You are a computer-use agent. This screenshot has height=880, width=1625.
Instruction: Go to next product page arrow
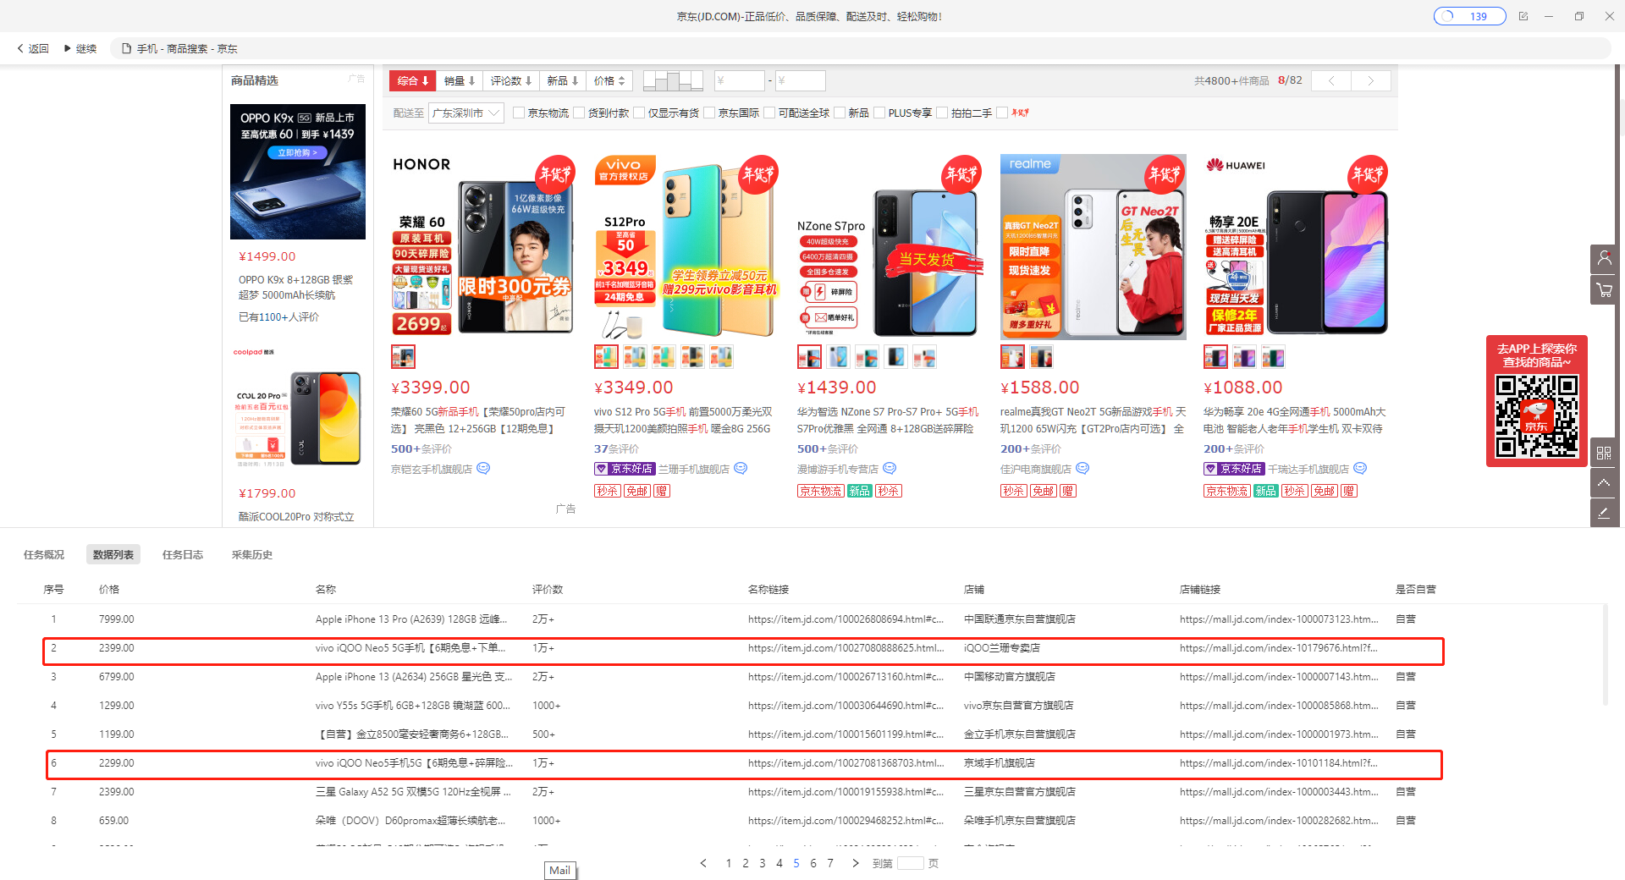pos(1371,81)
